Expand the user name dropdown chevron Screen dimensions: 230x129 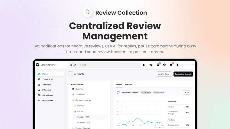(x=193, y=65)
